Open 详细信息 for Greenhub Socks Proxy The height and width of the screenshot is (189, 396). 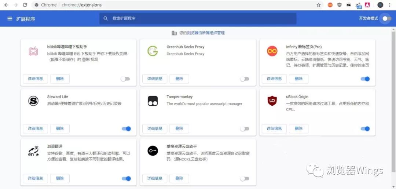click(x=155, y=79)
